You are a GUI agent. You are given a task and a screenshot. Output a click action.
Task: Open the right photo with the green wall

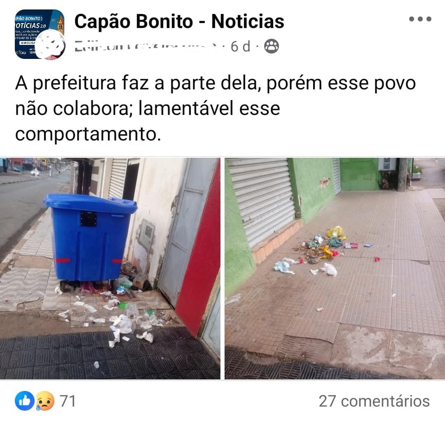coord(335,268)
